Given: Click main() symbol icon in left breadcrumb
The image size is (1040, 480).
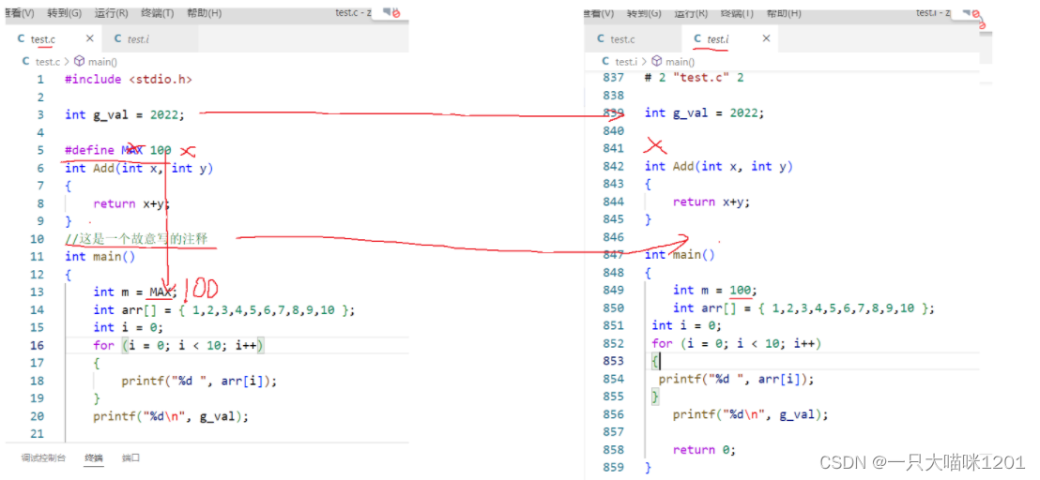Looking at the screenshot, I should pos(93,61).
